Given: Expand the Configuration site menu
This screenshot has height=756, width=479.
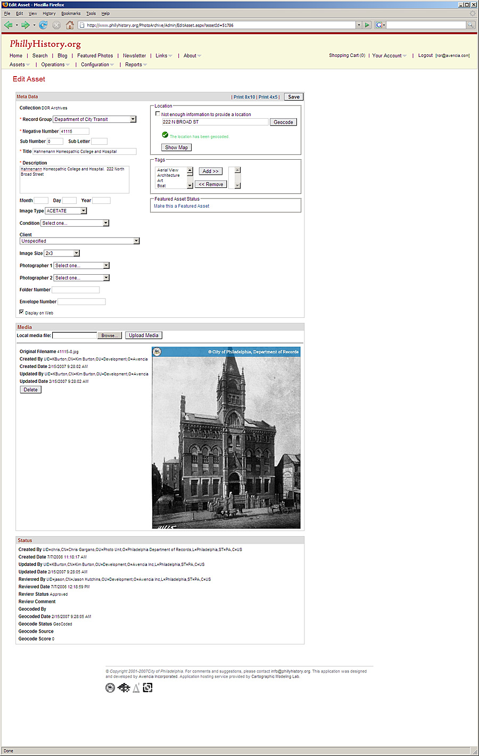Looking at the screenshot, I should (97, 65).
